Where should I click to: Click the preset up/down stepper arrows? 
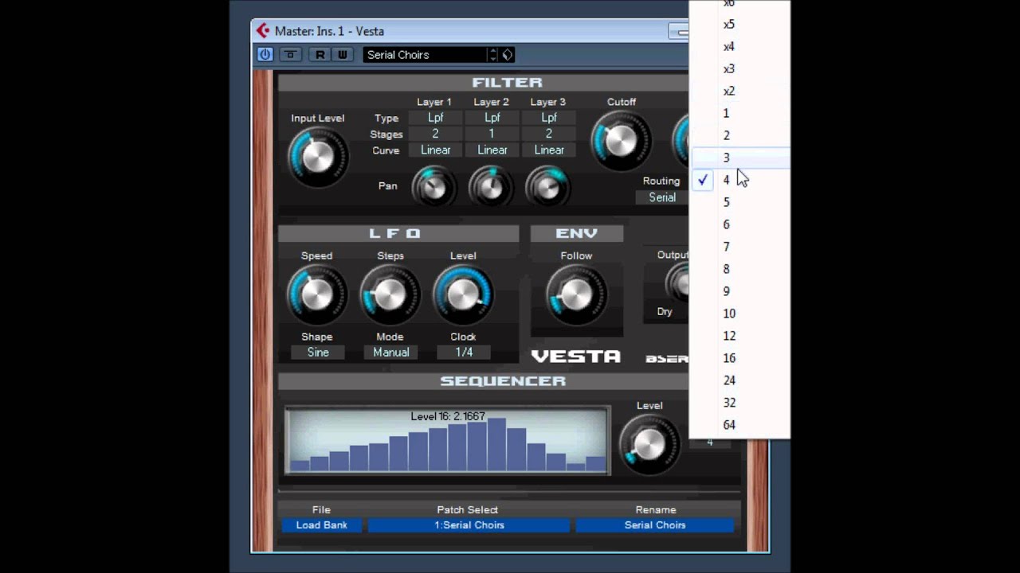(x=493, y=54)
